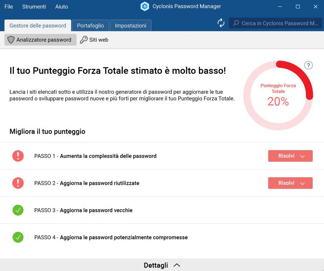Expand Risolvi dropdown for Passo 2

[290, 183]
